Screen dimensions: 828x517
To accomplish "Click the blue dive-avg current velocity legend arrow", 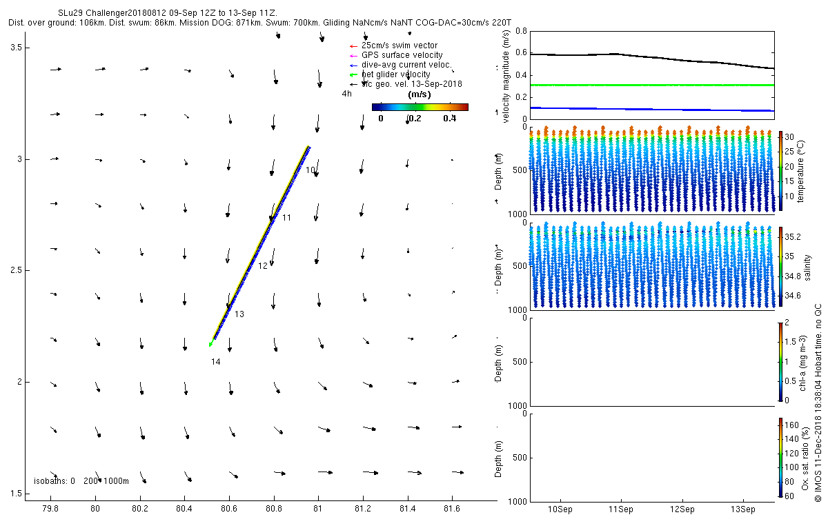I will [x=353, y=65].
